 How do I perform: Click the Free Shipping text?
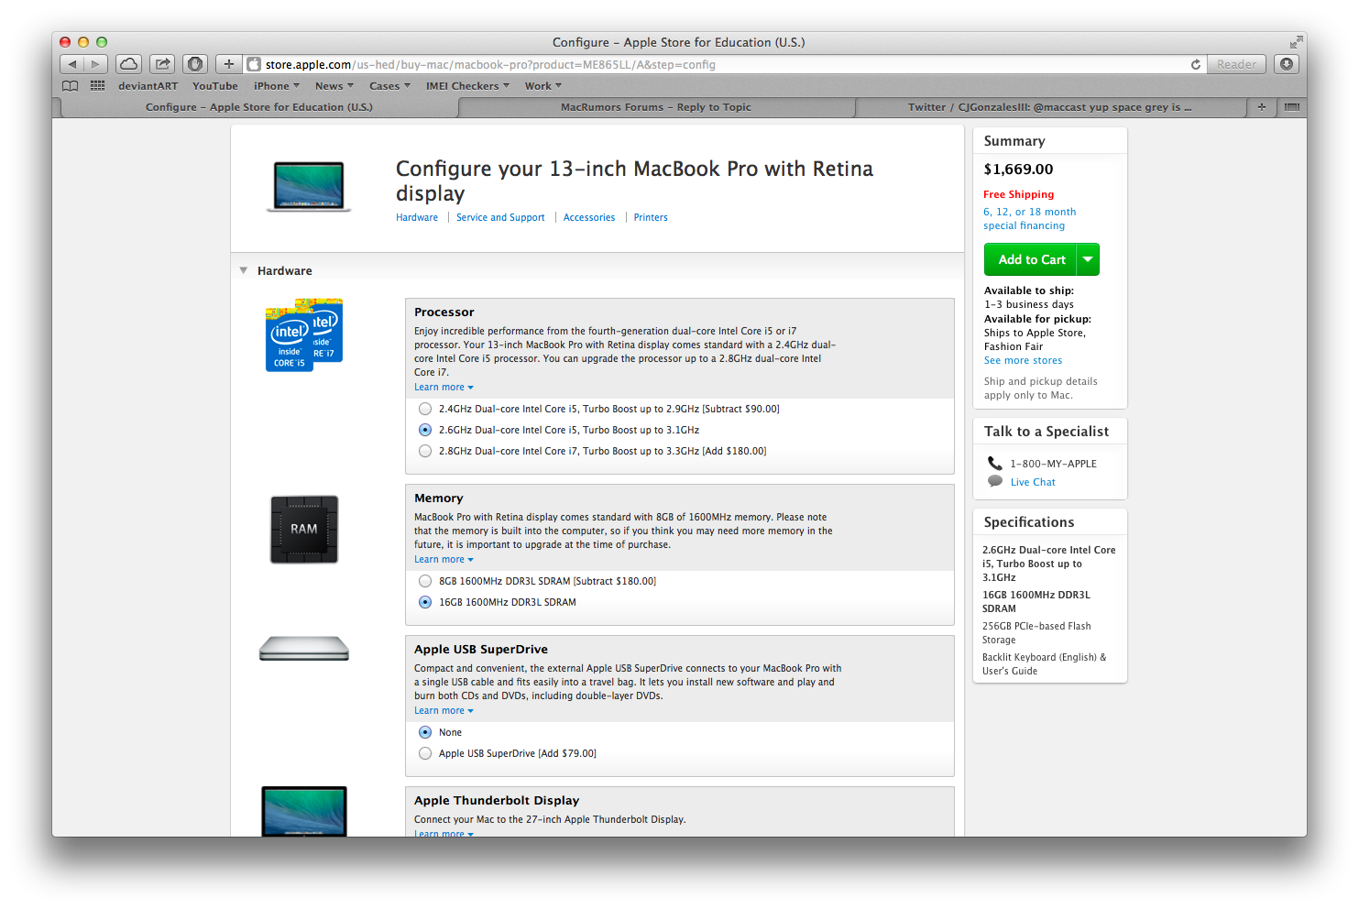pyautogui.click(x=1018, y=194)
